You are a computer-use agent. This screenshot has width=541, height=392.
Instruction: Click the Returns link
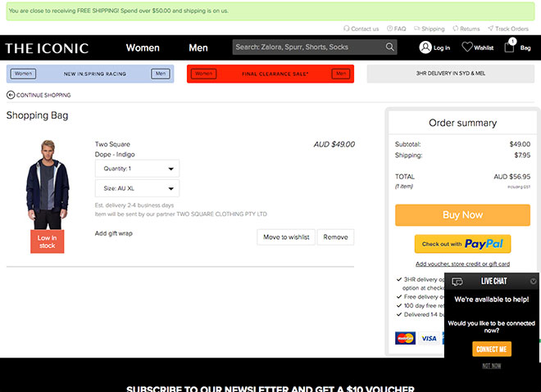coord(466,29)
